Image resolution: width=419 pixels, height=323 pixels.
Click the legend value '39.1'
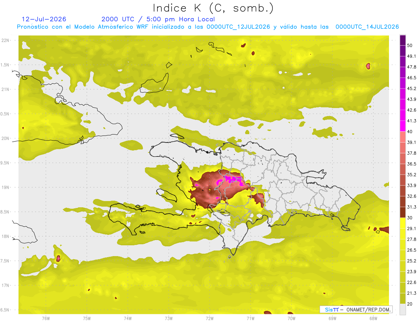[x=412, y=142]
